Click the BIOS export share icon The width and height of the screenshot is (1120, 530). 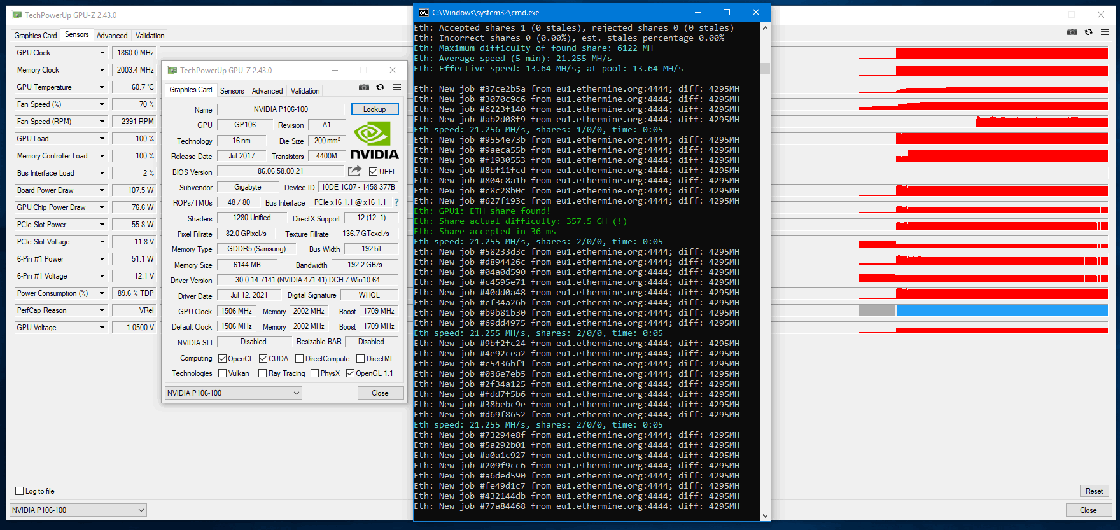pos(354,171)
